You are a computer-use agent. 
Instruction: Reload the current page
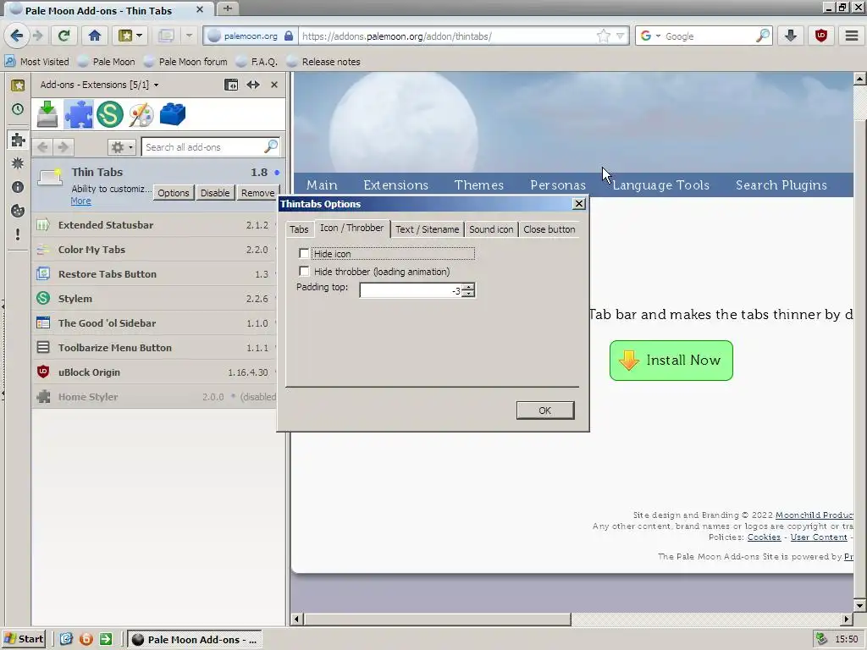[x=64, y=36]
